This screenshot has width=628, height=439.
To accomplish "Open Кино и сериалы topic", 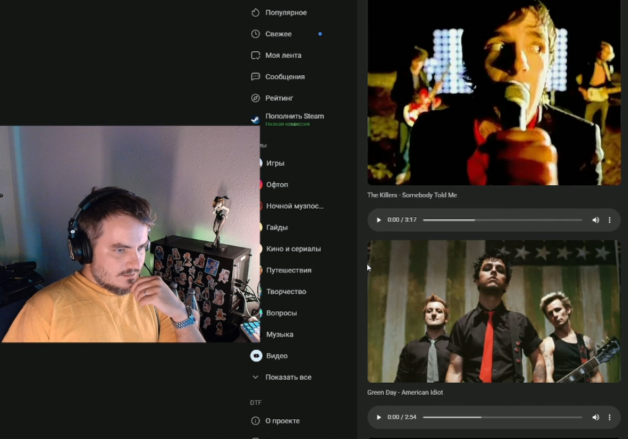I will (294, 249).
